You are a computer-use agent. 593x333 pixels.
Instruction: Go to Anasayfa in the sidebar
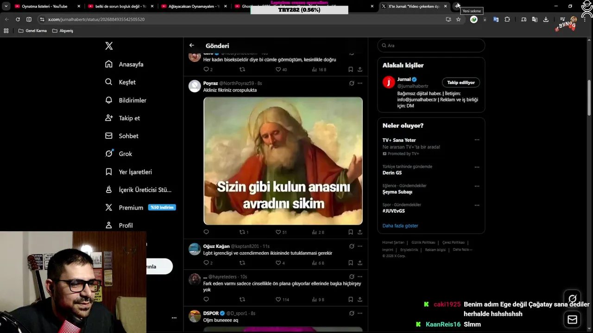(124, 64)
